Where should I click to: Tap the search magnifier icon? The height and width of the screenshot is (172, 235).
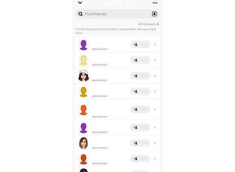[80, 14]
